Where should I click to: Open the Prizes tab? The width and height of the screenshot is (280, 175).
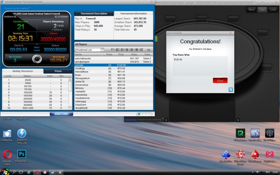pos(58,71)
